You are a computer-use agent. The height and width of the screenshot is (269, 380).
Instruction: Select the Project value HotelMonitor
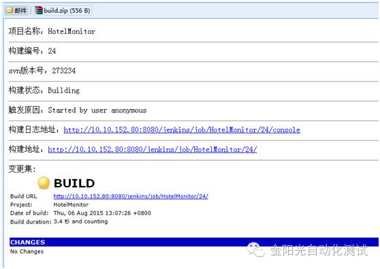(71, 205)
